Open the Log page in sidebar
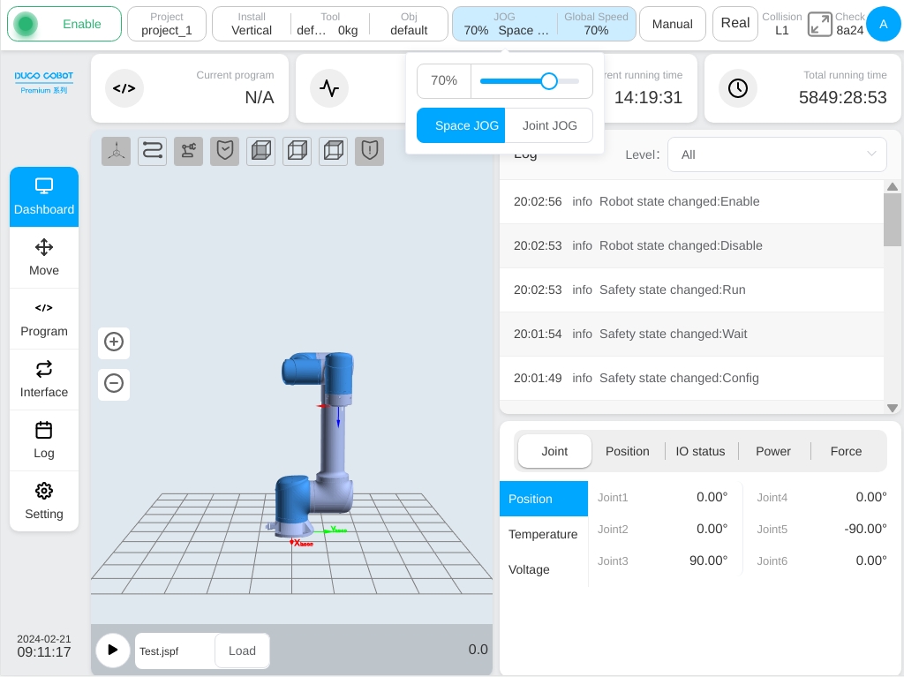 point(44,440)
